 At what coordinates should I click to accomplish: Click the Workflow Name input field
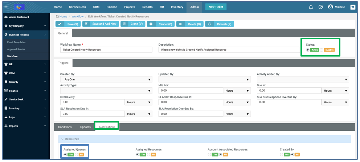(106, 50)
